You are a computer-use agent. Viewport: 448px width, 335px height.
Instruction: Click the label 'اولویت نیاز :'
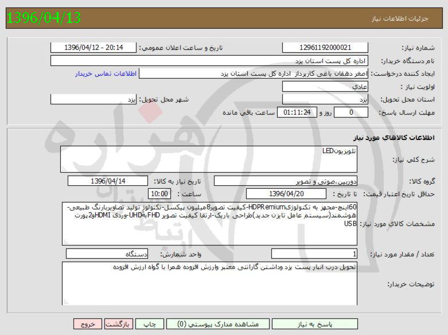click(x=418, y=87)
